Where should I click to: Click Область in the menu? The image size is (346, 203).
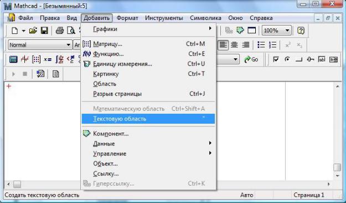148,84
